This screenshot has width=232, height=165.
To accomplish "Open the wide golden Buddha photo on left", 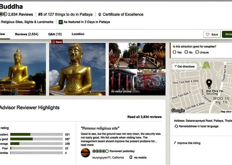I will 23,69.
